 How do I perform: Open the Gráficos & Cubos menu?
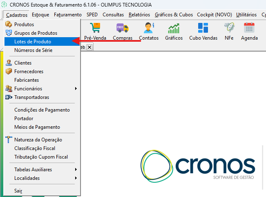pos(174,15)
